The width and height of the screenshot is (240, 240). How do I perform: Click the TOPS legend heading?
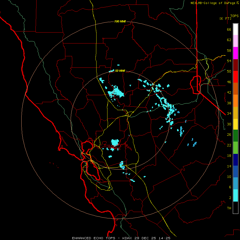[x=234, y=16]
